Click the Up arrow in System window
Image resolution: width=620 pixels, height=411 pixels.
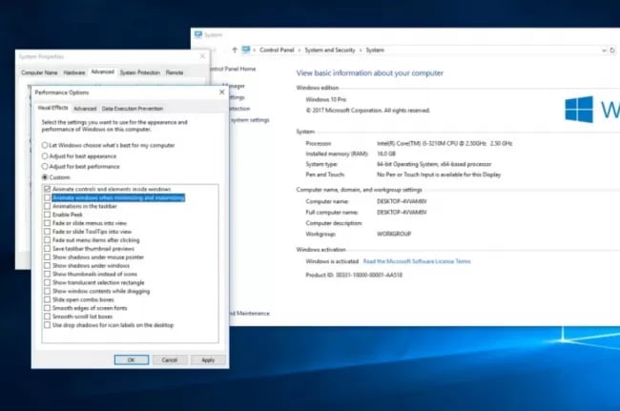click(x=235, y=50)
